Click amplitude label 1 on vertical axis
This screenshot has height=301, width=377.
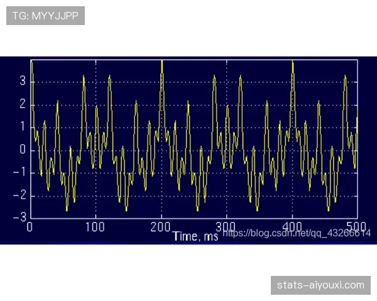23,127
